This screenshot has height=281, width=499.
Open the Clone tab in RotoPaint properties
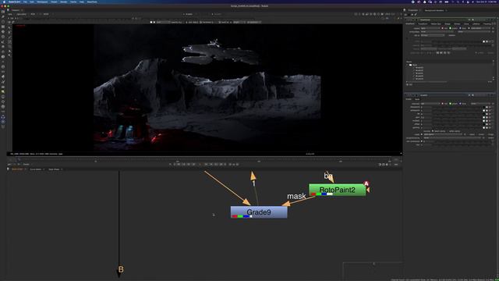coord(466,24)
